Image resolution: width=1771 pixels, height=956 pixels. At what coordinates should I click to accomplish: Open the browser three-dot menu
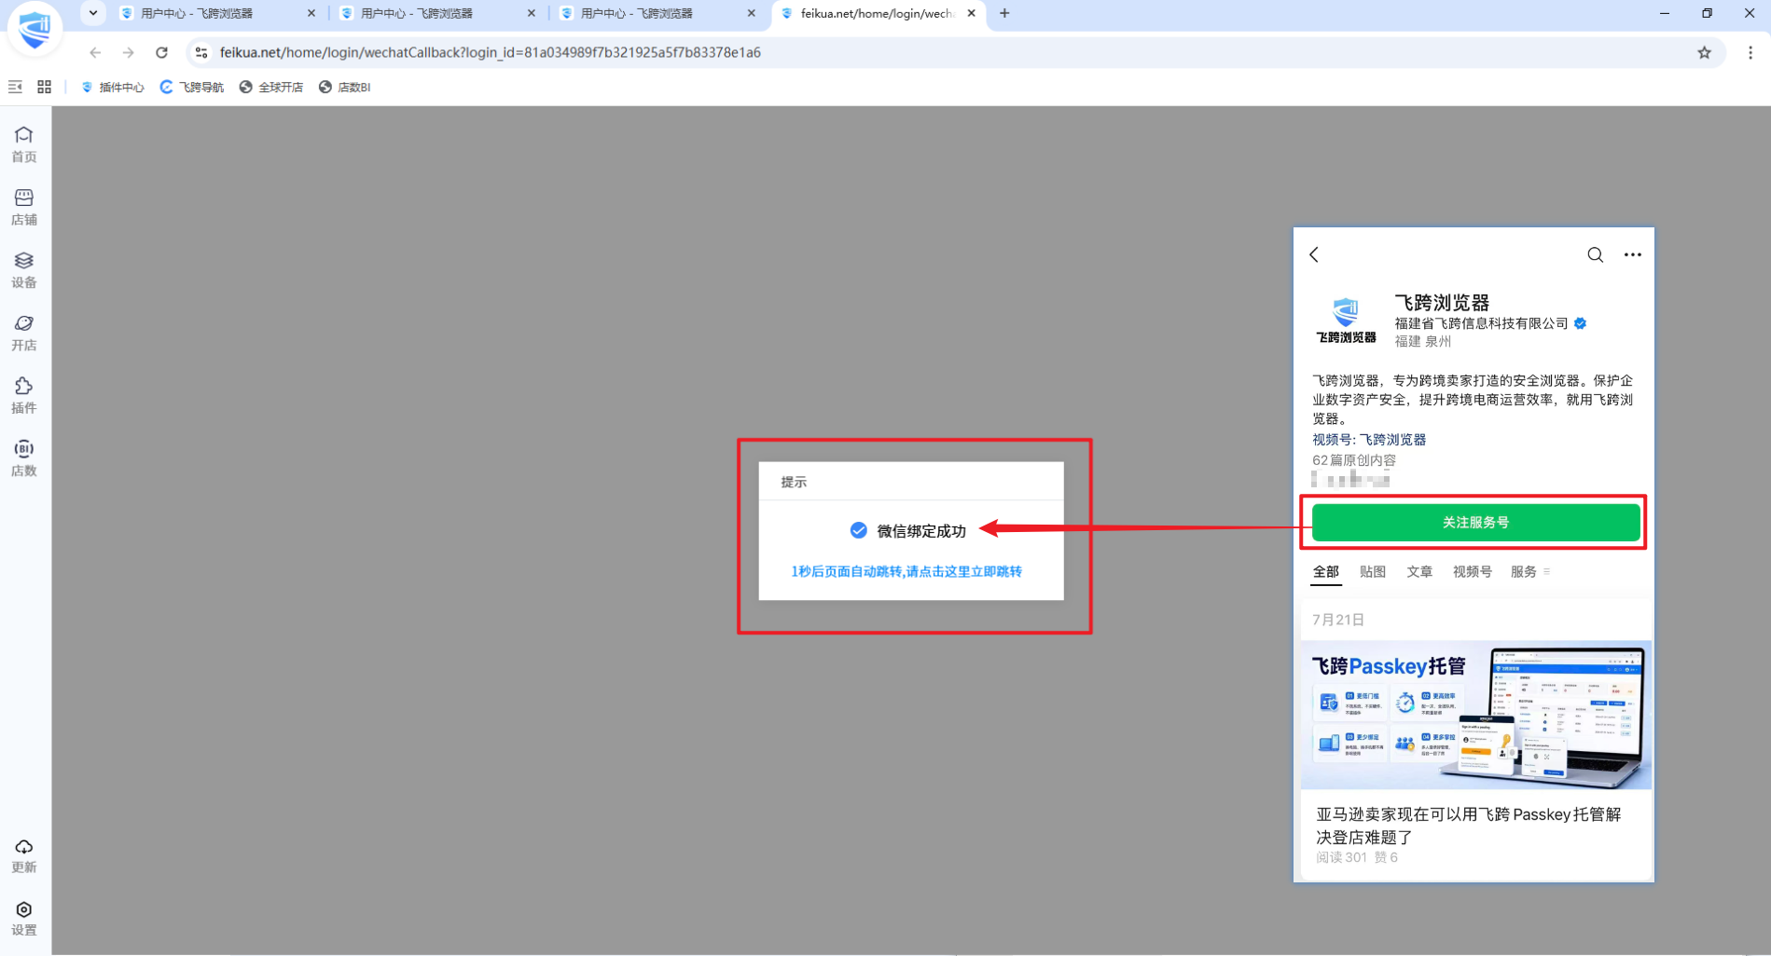pyautogui.click(x=1750, y=52)
